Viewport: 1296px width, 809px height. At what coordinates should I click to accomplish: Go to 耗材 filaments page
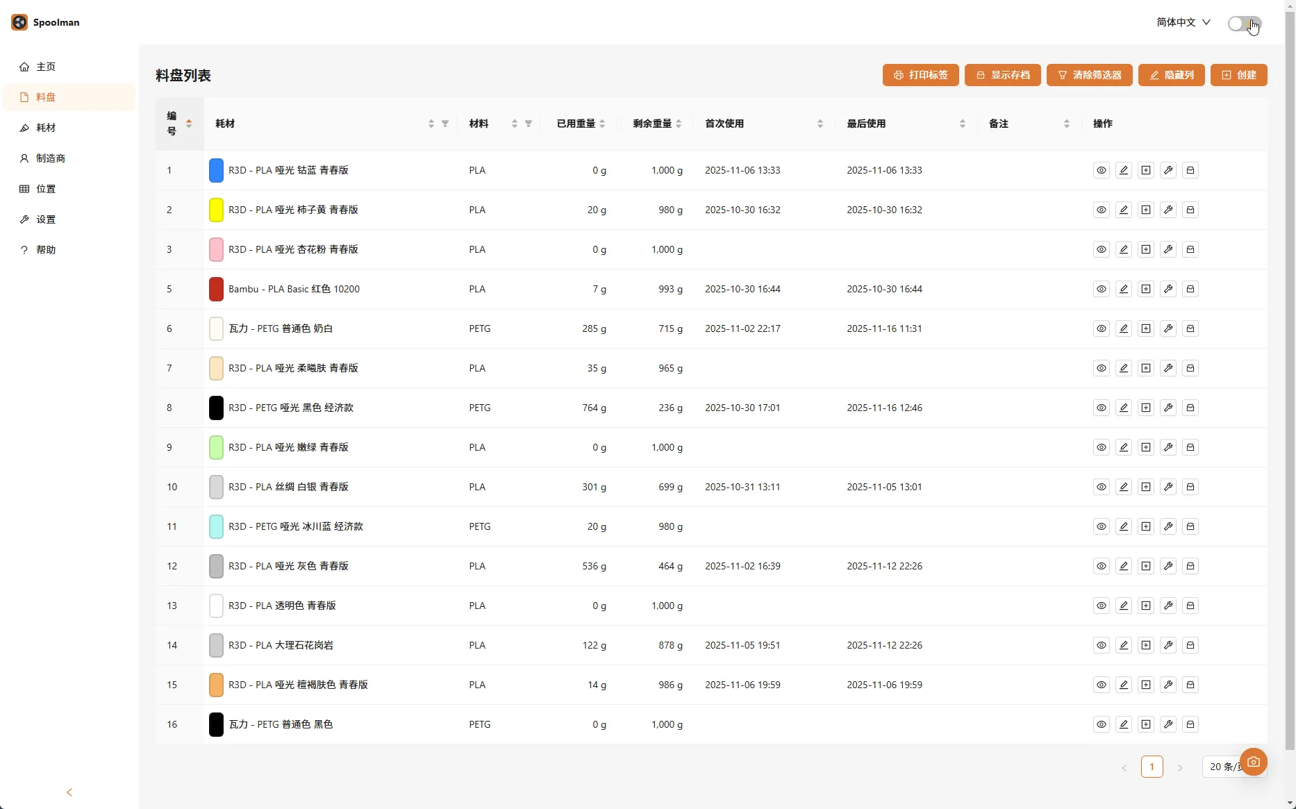(x=69, y=128)
